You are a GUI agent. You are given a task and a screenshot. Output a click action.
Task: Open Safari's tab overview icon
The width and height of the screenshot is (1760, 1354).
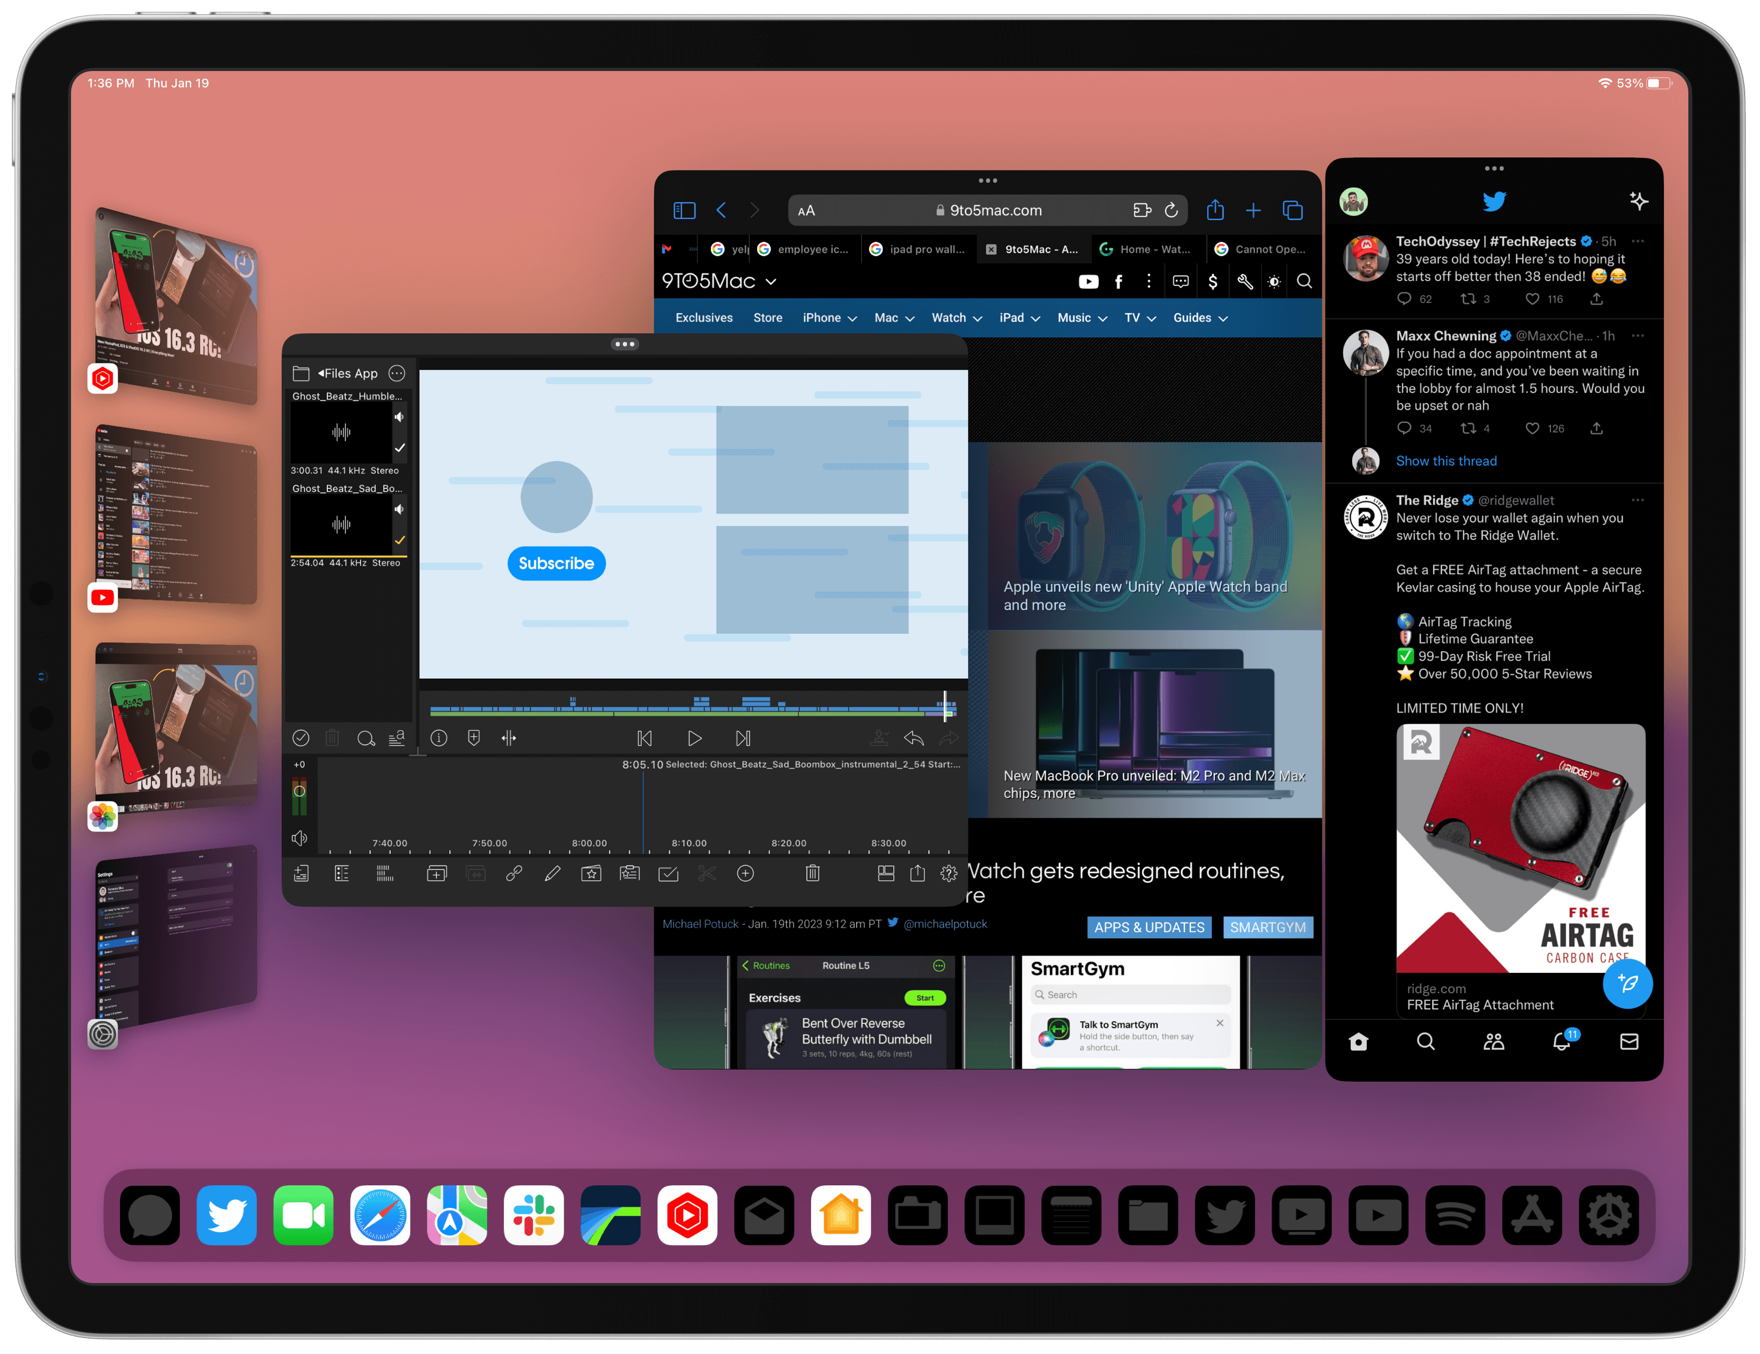1292,209
